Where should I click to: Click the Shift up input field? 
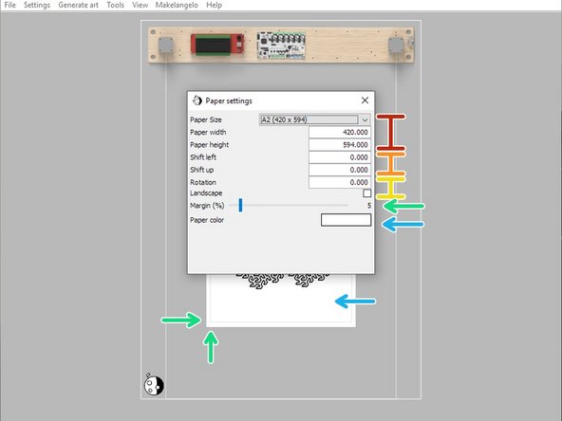click(x=340, y=170)
